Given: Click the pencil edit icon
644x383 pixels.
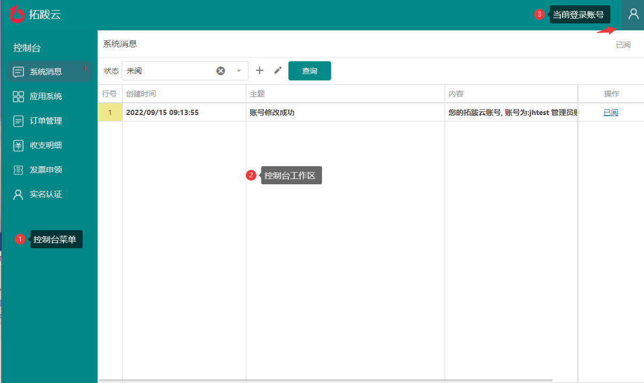Looking at the screenshot, I should coord(278,70).
